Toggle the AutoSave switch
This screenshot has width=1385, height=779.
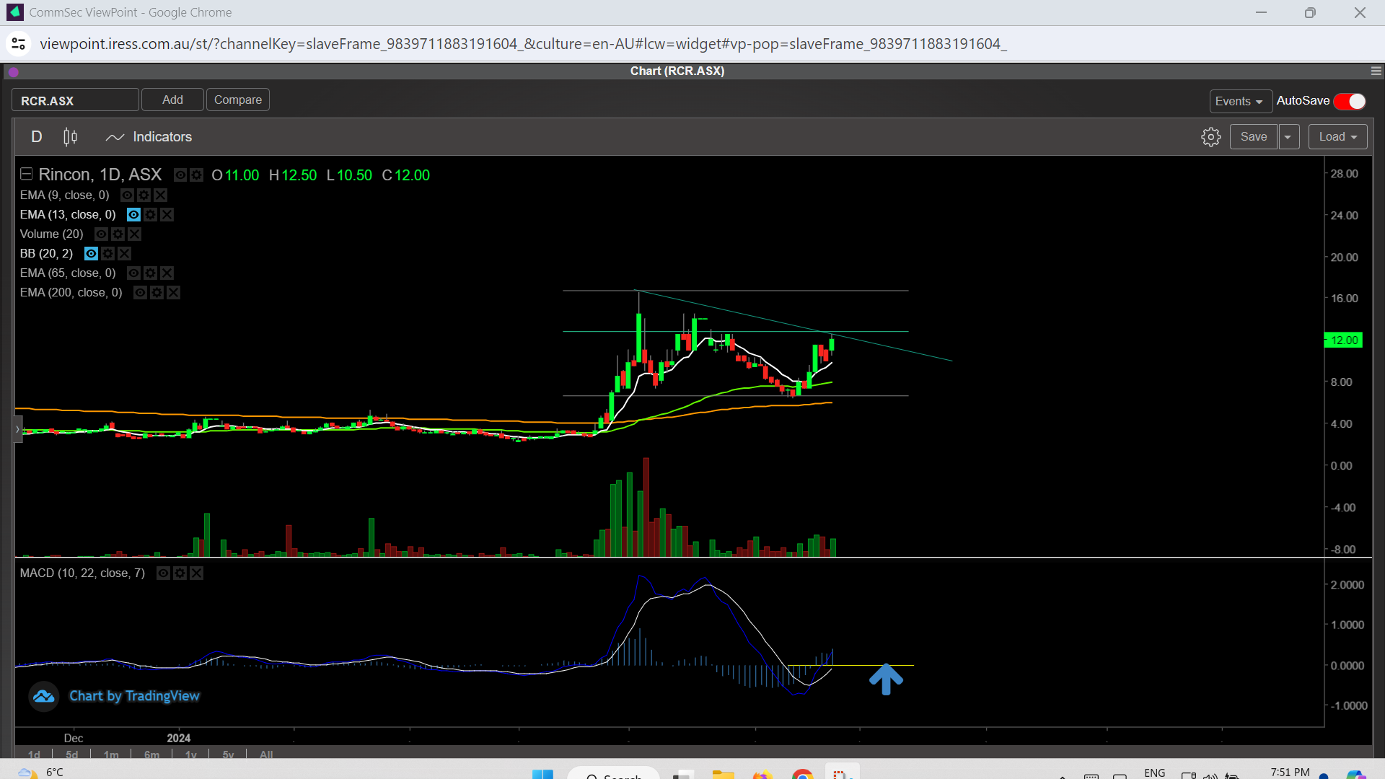coord(1350,102)
